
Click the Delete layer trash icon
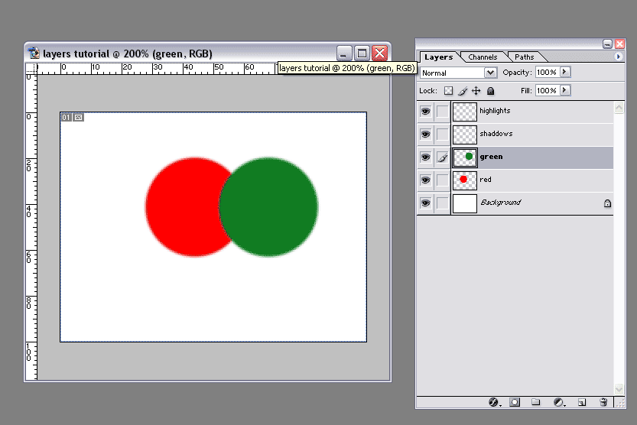[603, 402]
